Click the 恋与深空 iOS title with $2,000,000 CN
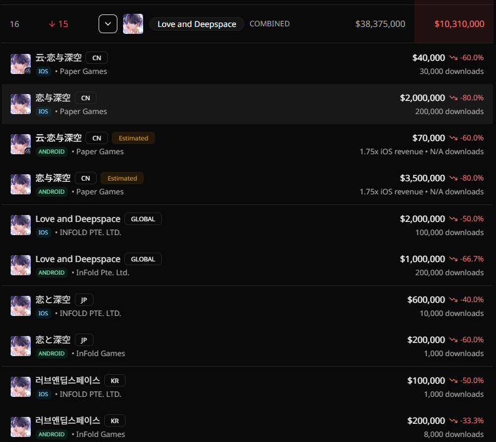Image resolution: width=496 pixels, height=442 pixels. point(53,98)
